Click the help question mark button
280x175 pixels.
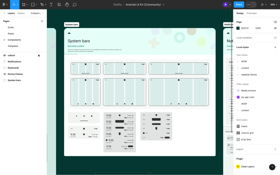click(272, 167)
